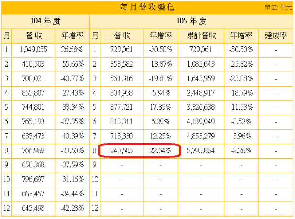Click the -23.50% growth value

click(x=72, y=151)
